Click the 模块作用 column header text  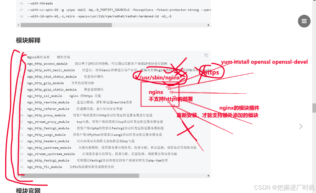click(x=63, y=57)
